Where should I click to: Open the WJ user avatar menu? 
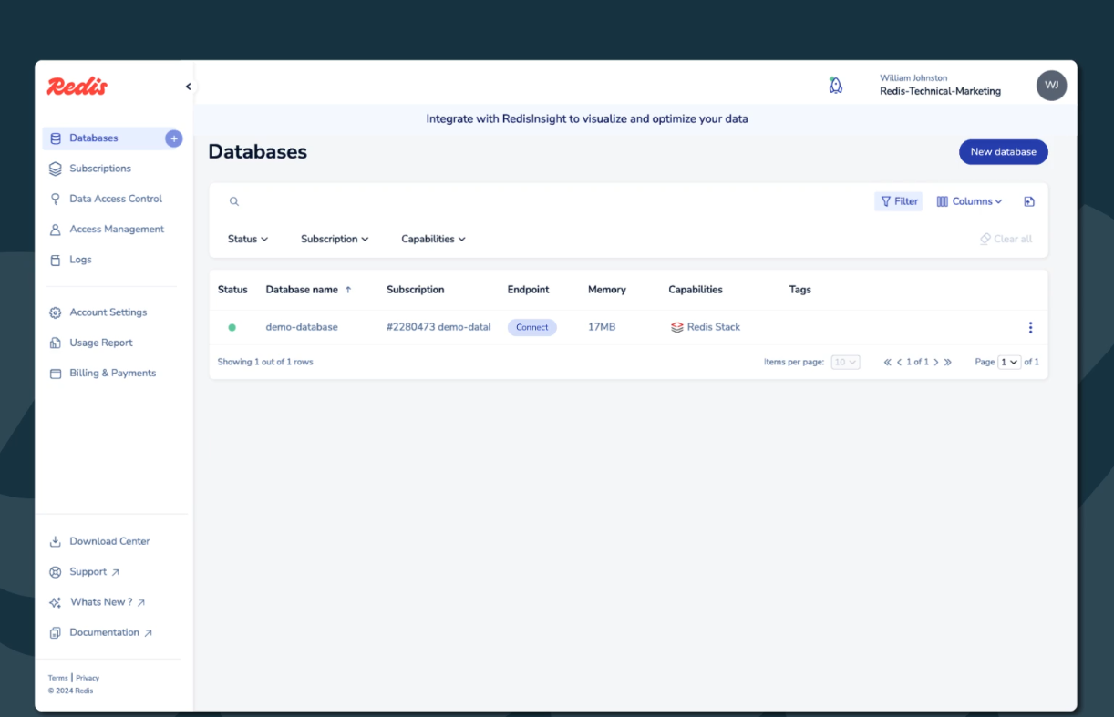pyautogui.click(x=1051, y=85)
